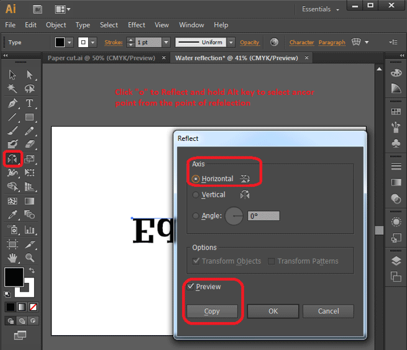
Task: Open the fill color dropdown arrow
Action: pyautogui.click(x=70, y=42)
